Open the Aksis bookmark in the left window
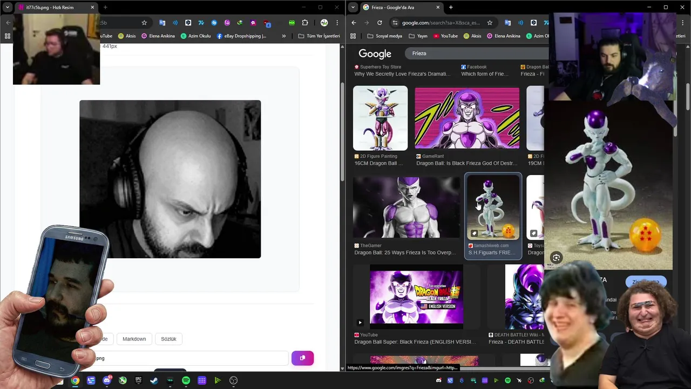The image size is (691, 389). click(126, 36)
